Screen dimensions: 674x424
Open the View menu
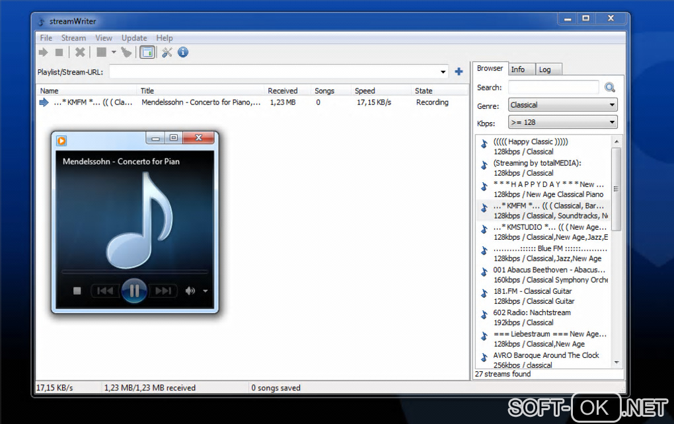click(104, 38)
